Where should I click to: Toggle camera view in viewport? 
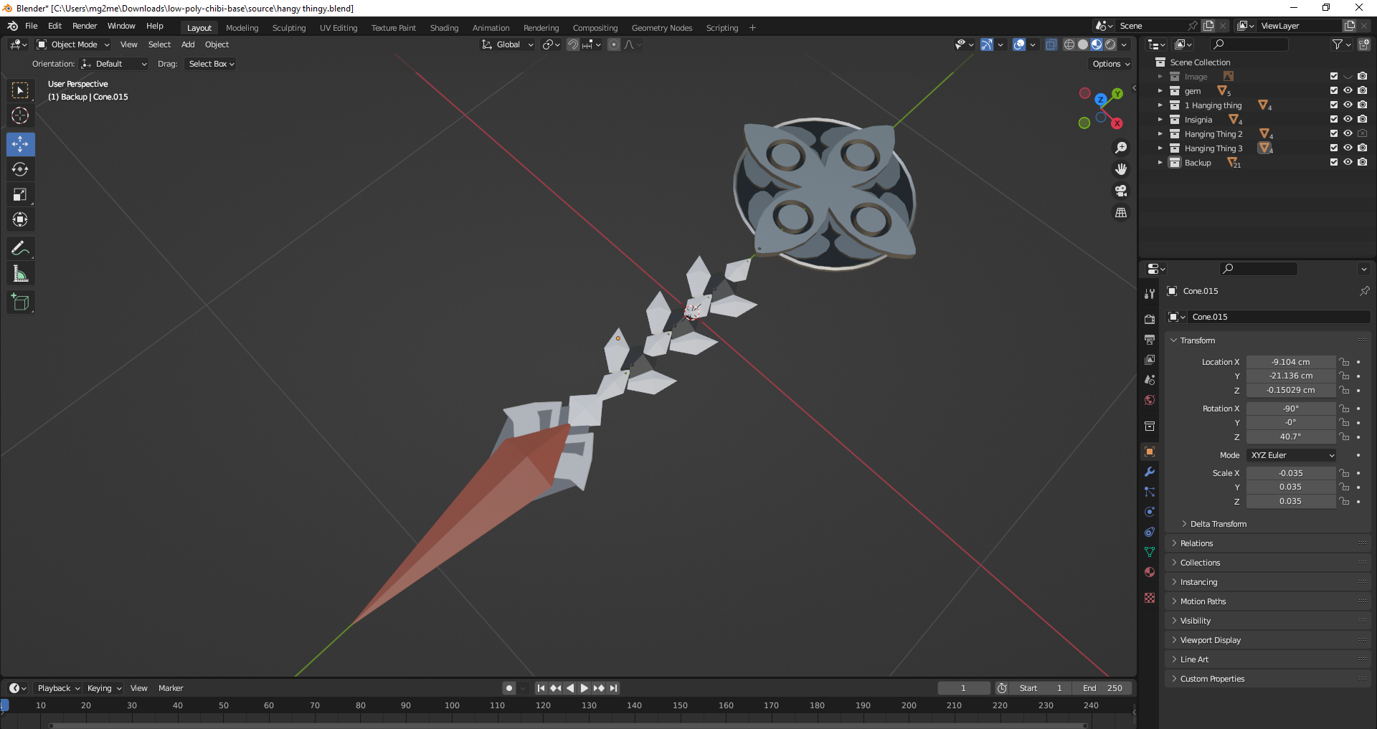tap(1120, 191)
